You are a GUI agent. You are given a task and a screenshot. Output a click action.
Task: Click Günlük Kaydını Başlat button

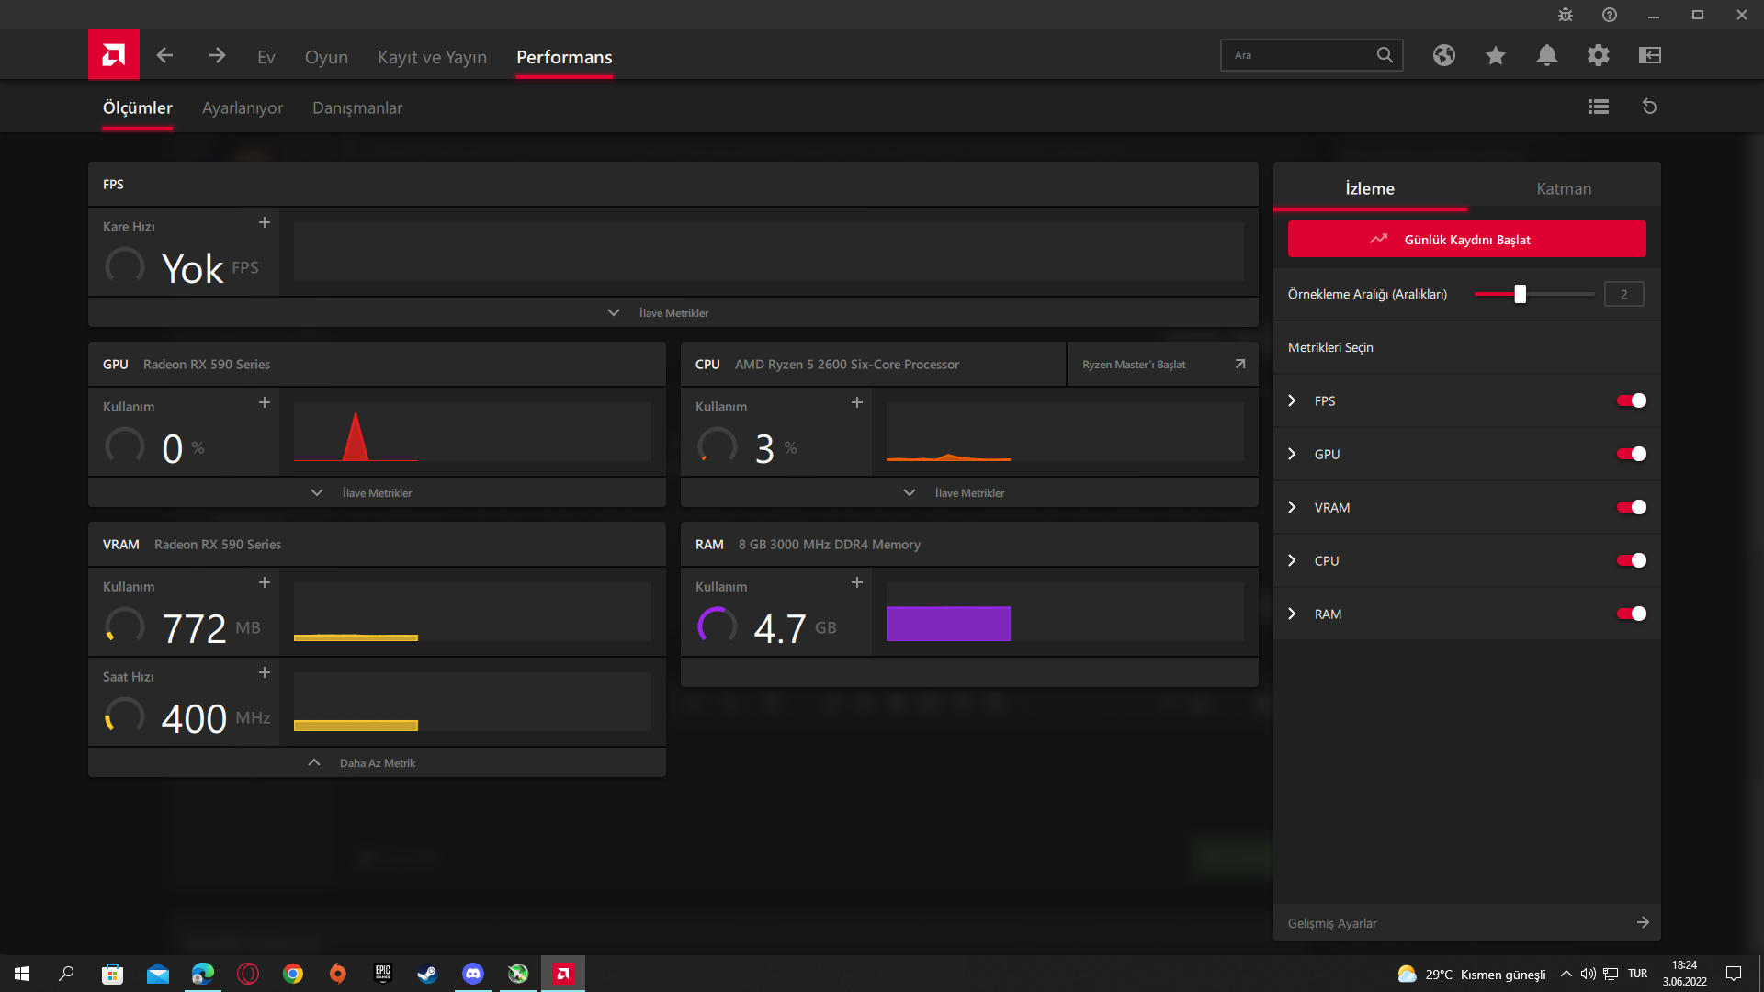click(x=1466, y=239)
